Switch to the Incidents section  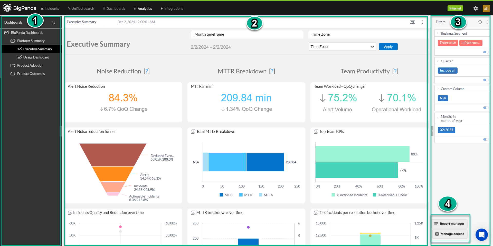pyautogui.click(x=50, y=8)
